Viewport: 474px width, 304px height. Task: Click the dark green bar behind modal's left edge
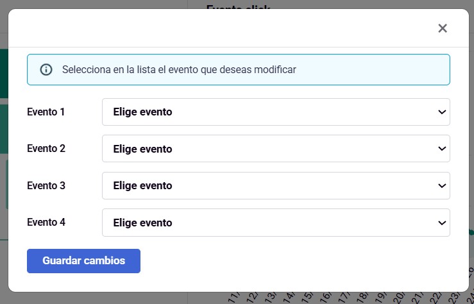click(x=4, y=73)
